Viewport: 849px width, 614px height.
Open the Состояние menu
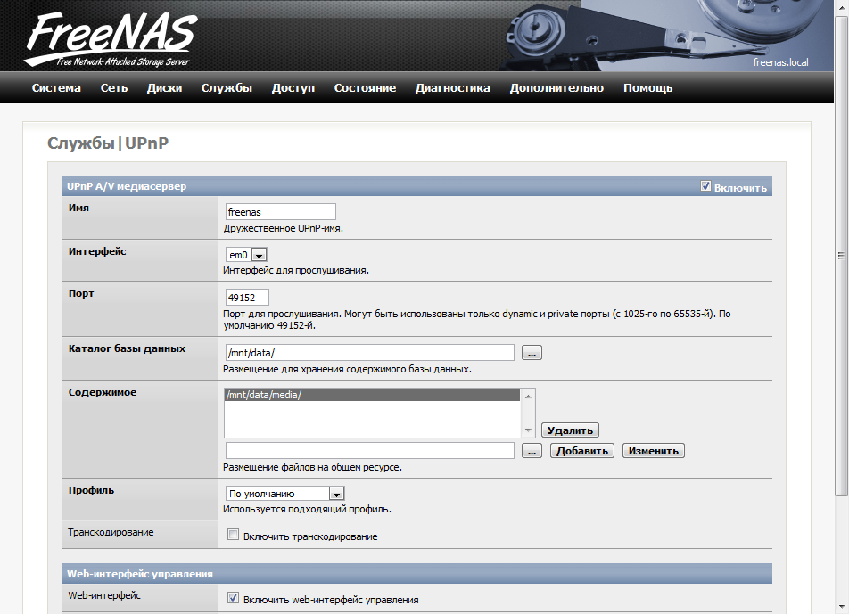(365, 88)
